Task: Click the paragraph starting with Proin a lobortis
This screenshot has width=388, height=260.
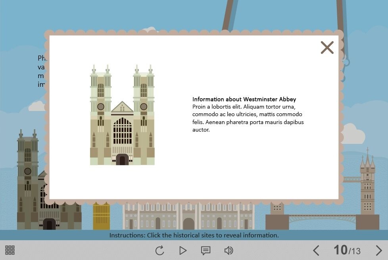Action: (248, 118)
